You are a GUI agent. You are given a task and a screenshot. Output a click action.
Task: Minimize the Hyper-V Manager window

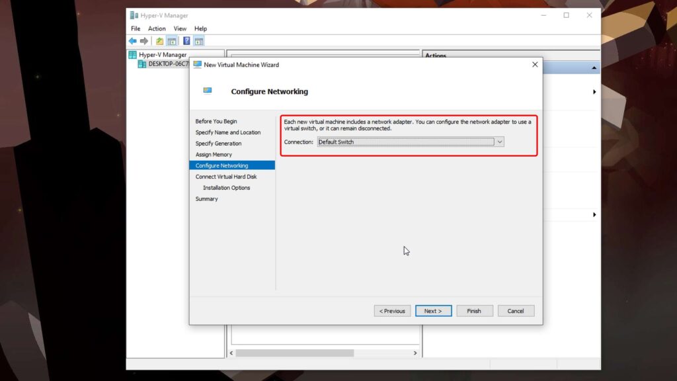(543, 15)
